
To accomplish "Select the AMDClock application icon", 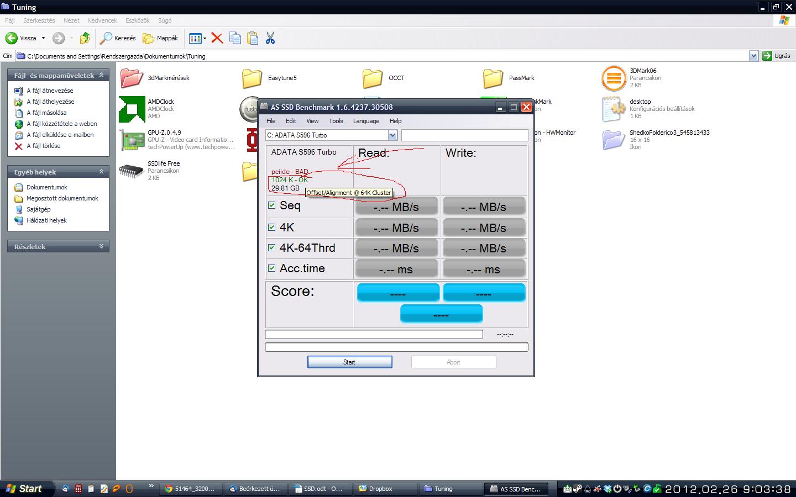I will click(132, 109).
